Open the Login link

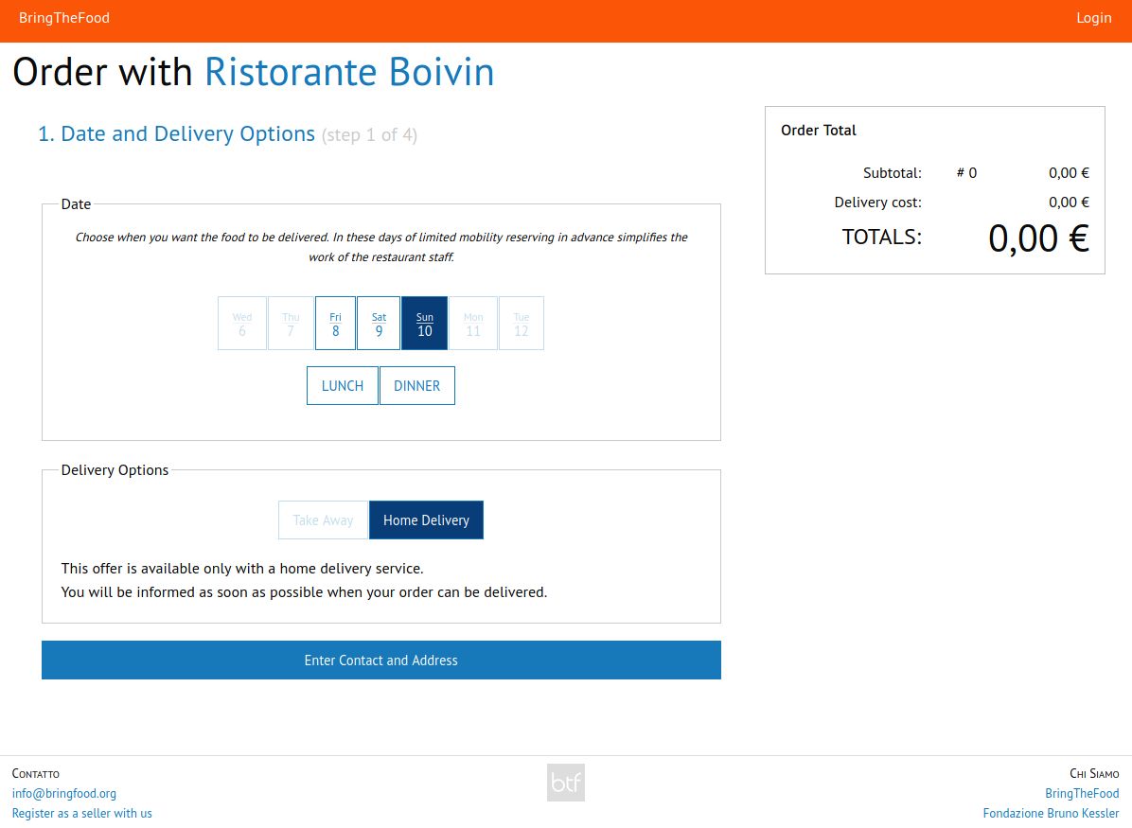1094,18
